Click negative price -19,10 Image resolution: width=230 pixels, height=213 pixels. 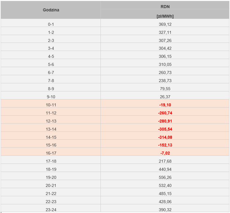(165, 105)
